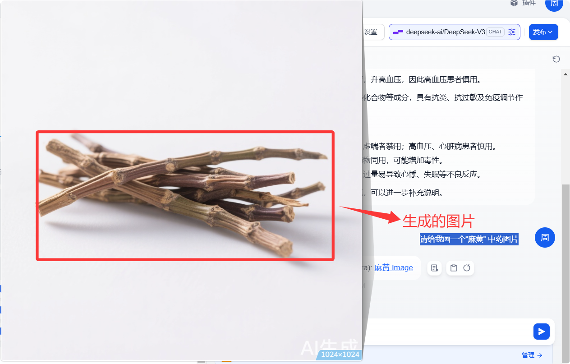Select the user message 请给我画一个麻黄中药图片

coord(469,238)
